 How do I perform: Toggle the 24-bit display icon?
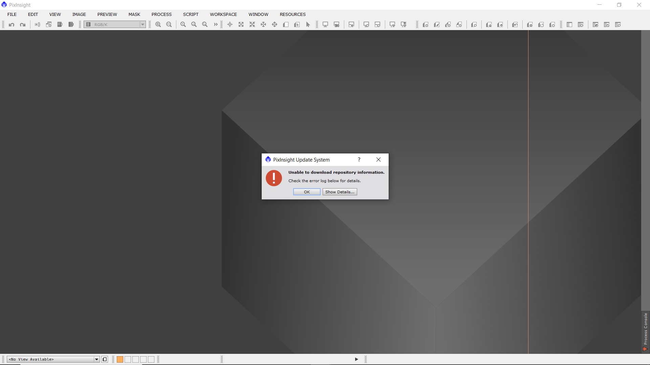(337, 24)
